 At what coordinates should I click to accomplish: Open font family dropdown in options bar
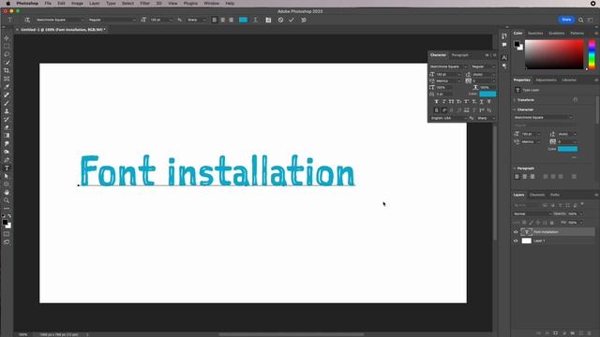59,20
